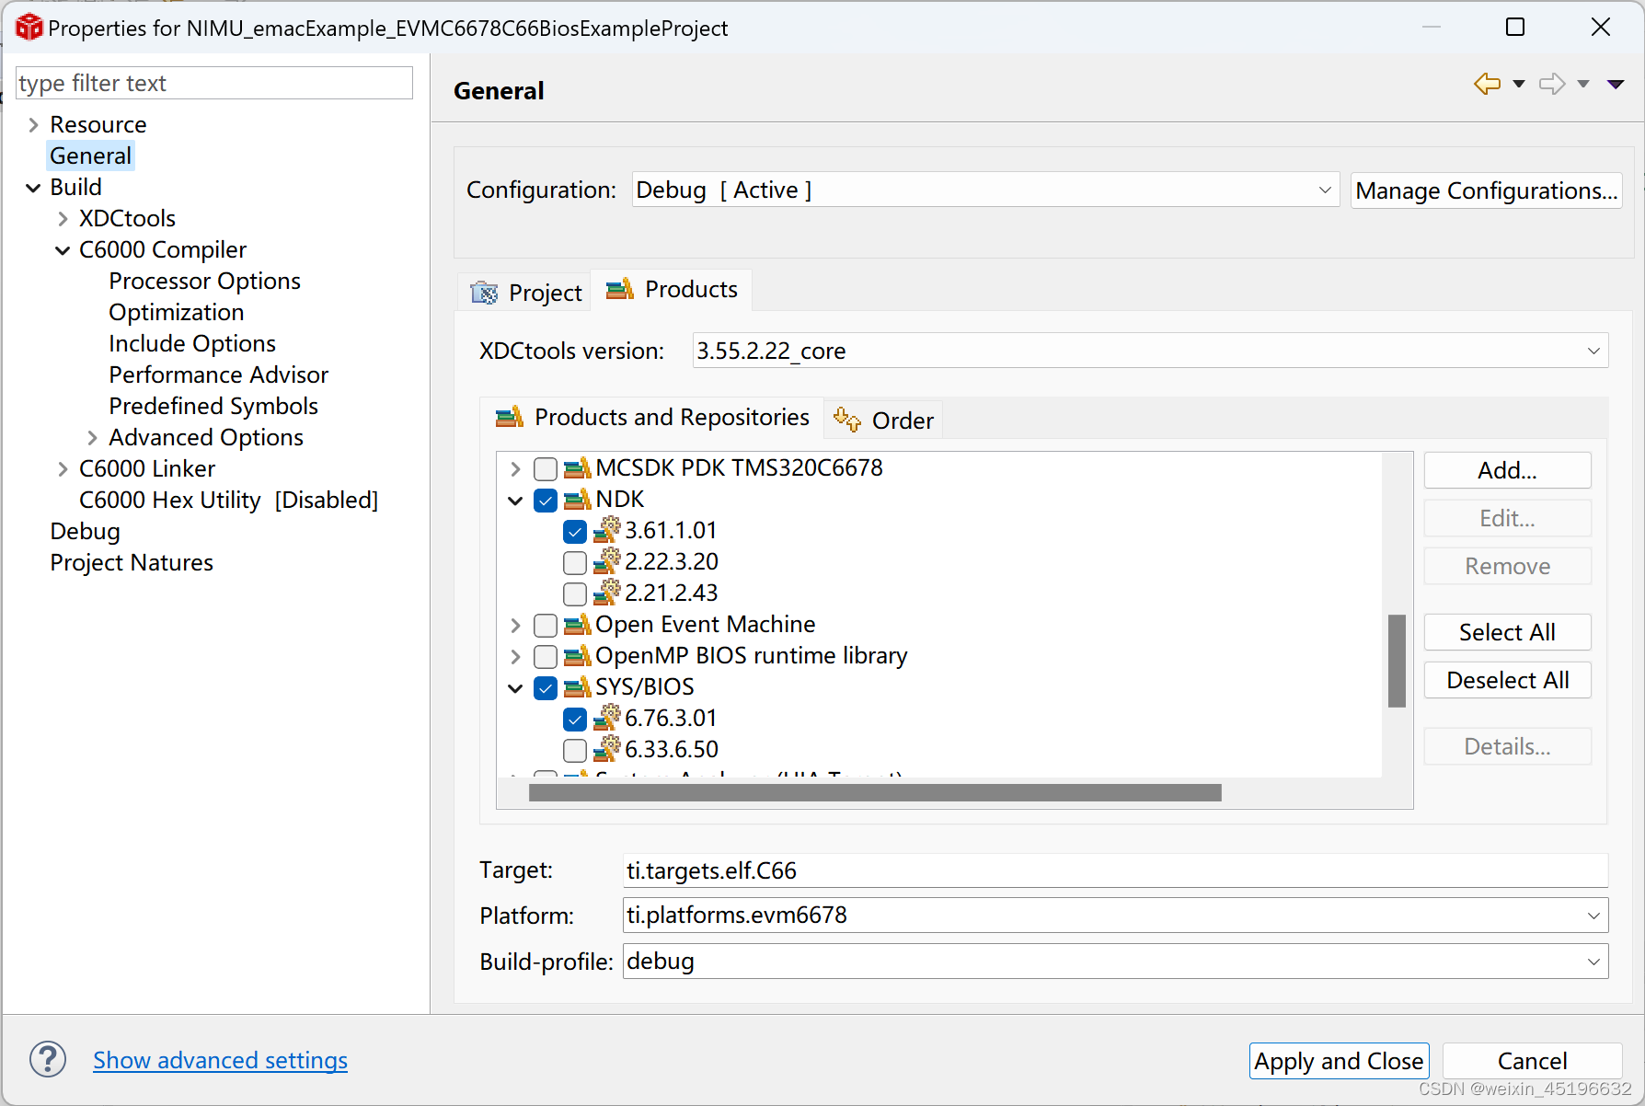The height and width of the screenshot is (1106, 1645).
Task: Check SYS/BIOS version 6.33.6.50
Action: pos(575,751)
